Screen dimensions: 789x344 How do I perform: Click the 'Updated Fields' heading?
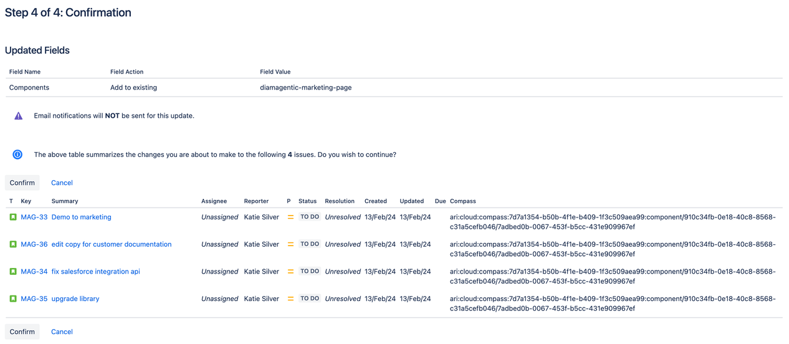click(37, 50)
